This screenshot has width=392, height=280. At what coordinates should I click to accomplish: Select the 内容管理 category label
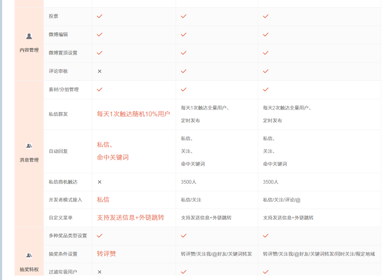coord(29,50)
